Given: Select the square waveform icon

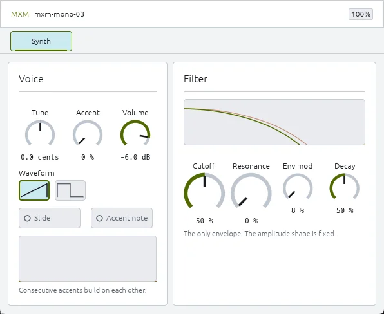Looking at the screenshot, I should click(70, 190).
